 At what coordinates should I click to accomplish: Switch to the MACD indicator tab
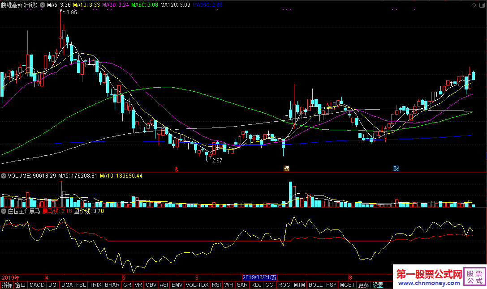[x=37, y=285]
